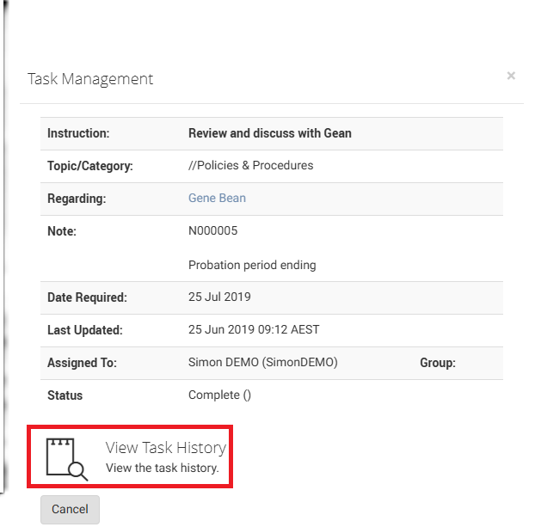Image resolution: width=535 pixels, height=527 pixels.
Task: Click the Instruction field label
Action: [x=78, y=133]
